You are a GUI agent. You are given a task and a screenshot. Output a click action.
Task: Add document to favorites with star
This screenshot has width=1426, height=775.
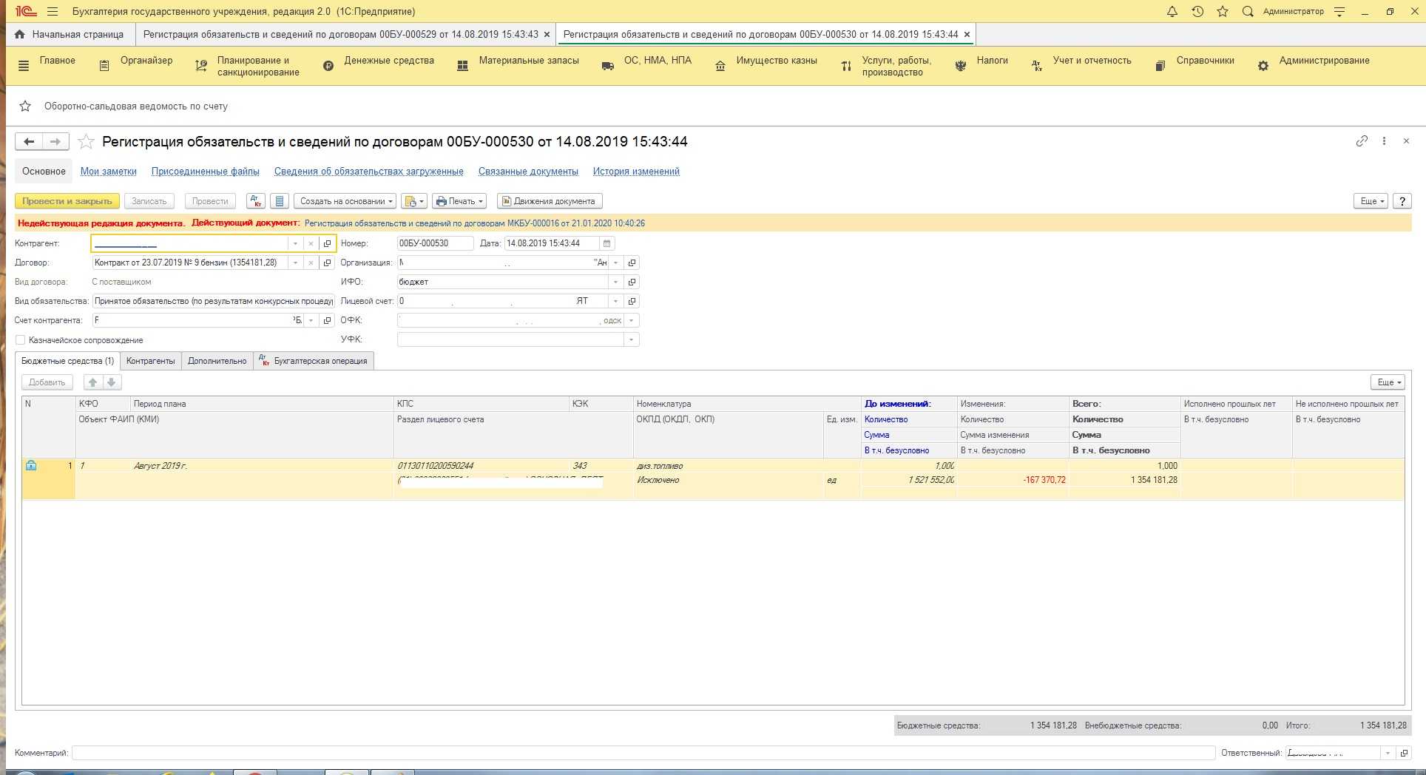pos(86,141)
